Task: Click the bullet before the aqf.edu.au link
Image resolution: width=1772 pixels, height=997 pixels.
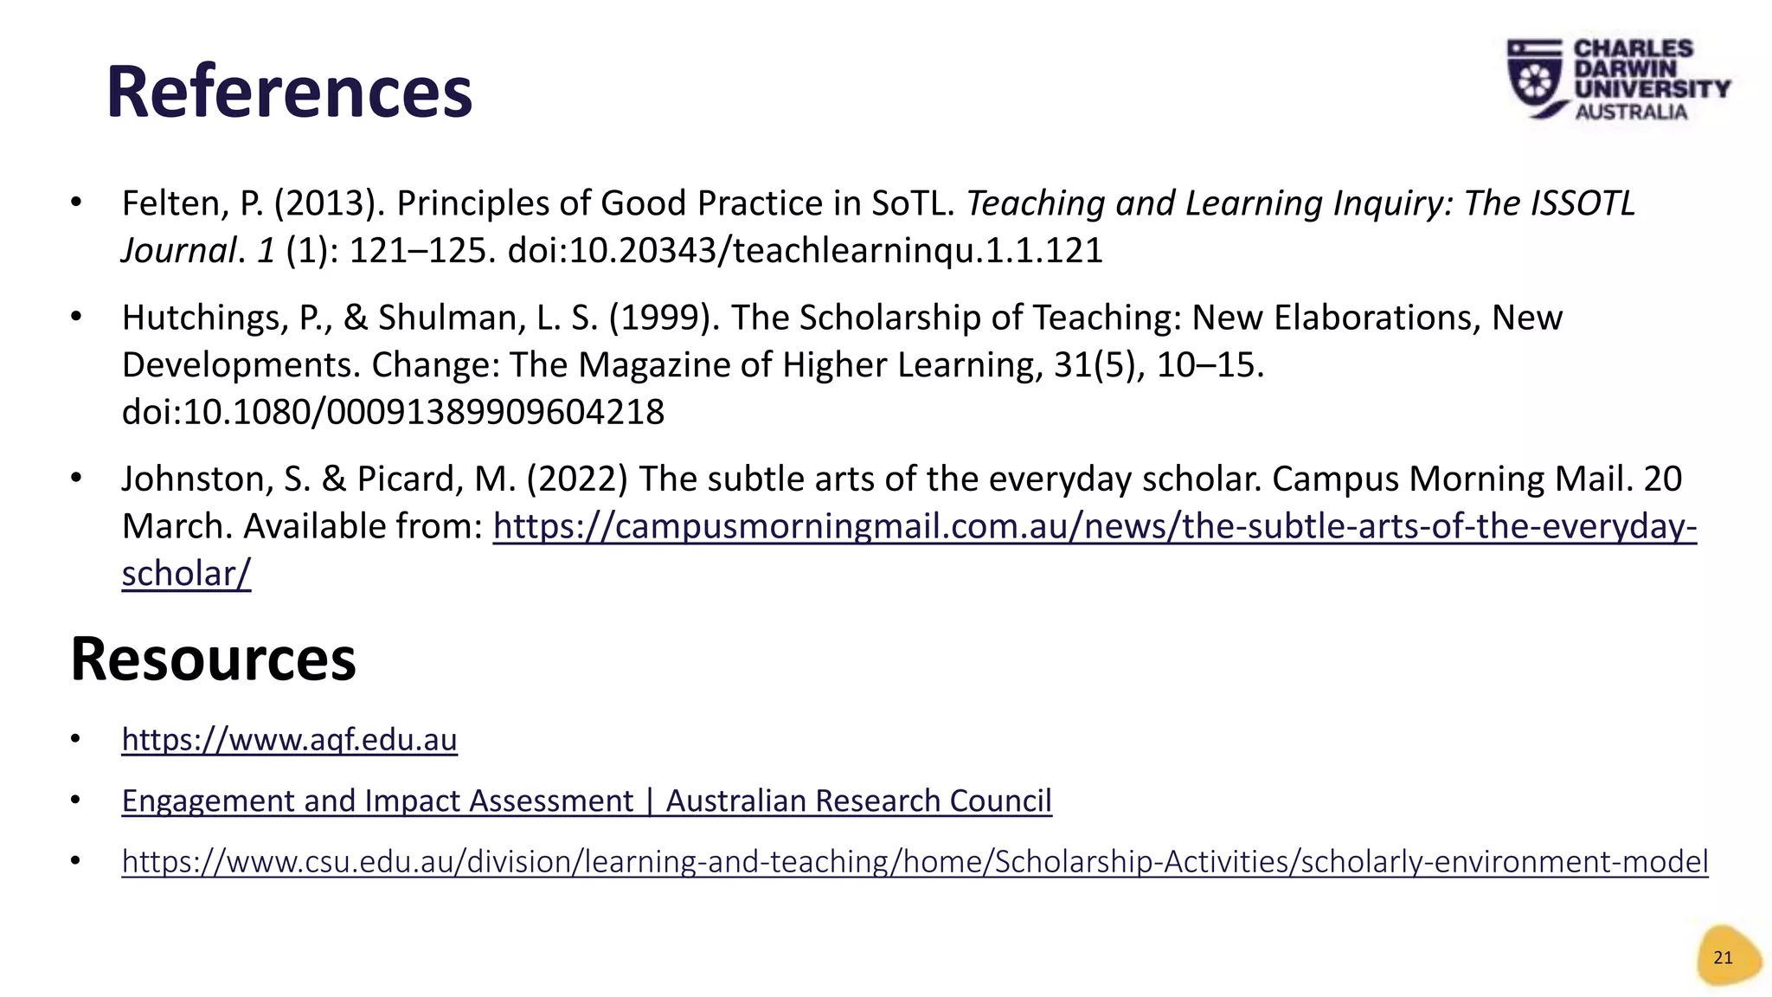Action: coord(76,739)
